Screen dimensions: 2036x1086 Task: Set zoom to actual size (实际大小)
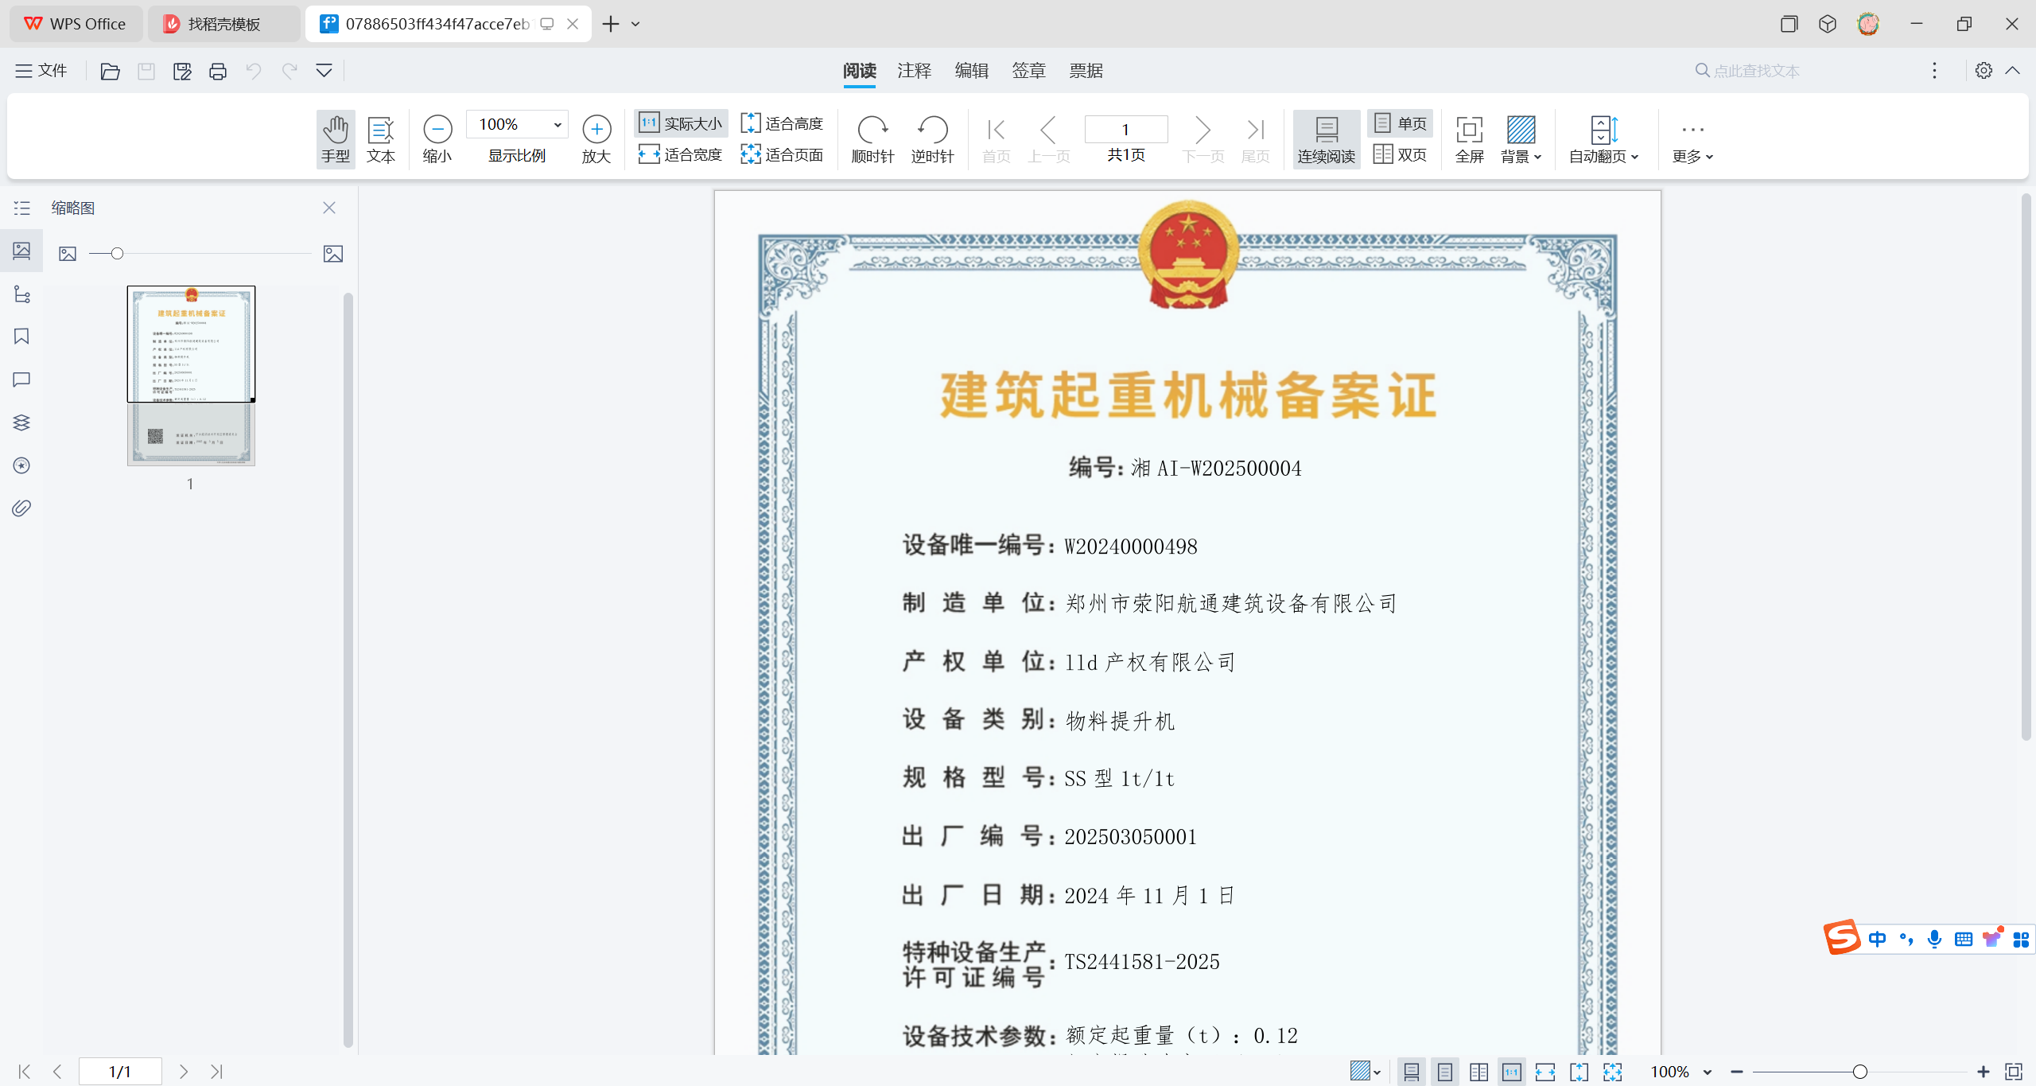point(681,123)
